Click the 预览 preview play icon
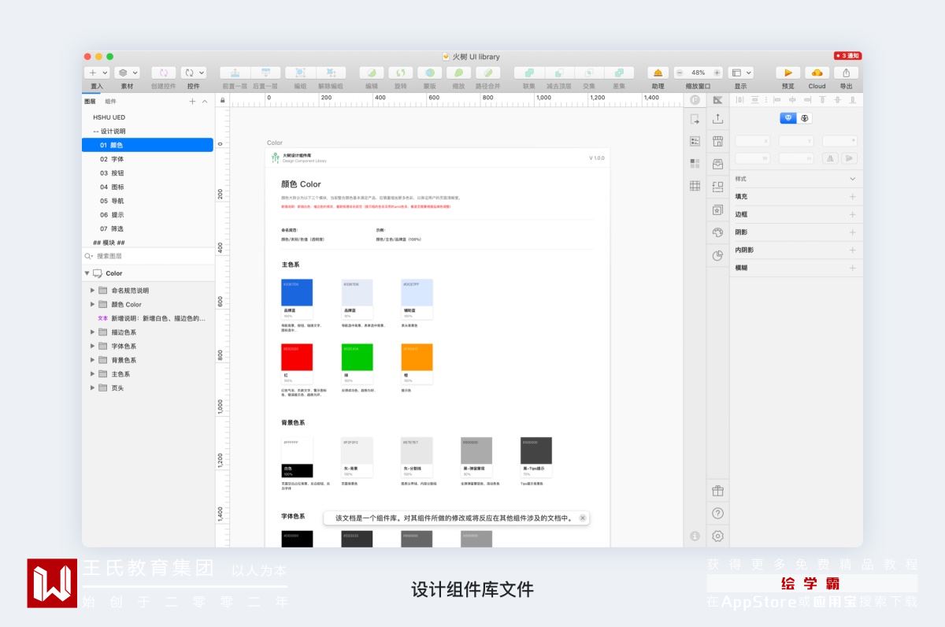The image size is (945, 627). (x=788, y=72)
